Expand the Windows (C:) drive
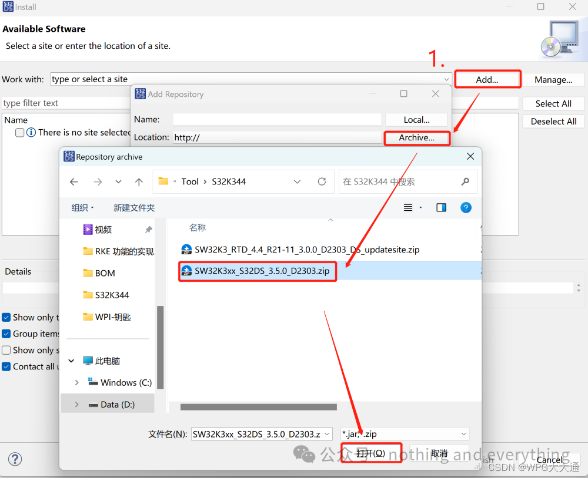Screen dimensions: 588x478 pos(76,382)
